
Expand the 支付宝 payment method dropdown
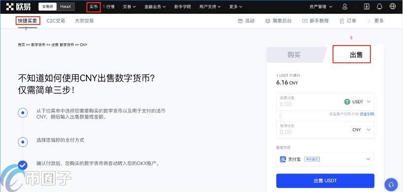[x=325, y=159]
